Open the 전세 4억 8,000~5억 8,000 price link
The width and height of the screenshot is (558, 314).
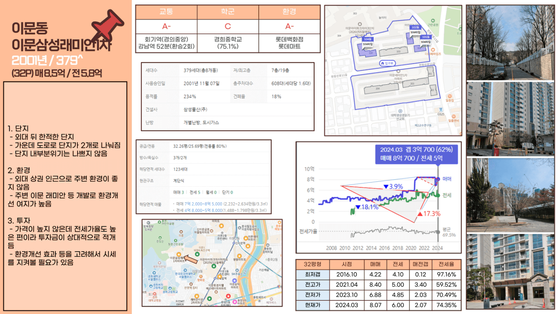coord(203,210)
